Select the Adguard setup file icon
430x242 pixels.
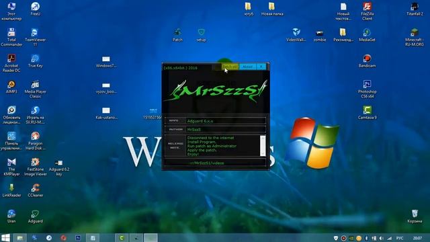(x=201, y=35)
